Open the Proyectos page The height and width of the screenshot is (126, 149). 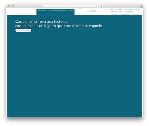pos(114,14)
